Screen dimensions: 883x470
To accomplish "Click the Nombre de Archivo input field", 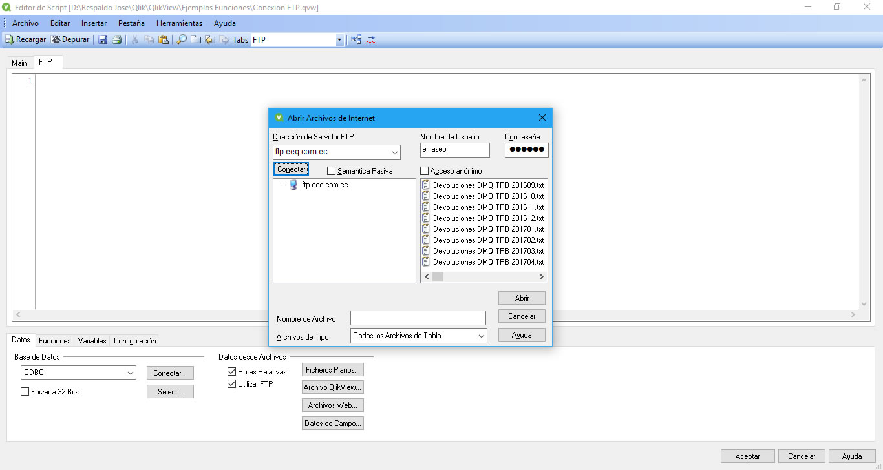I will pos(418,318).
